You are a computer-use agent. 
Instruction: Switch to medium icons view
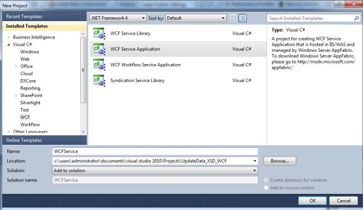click(242, 18)
